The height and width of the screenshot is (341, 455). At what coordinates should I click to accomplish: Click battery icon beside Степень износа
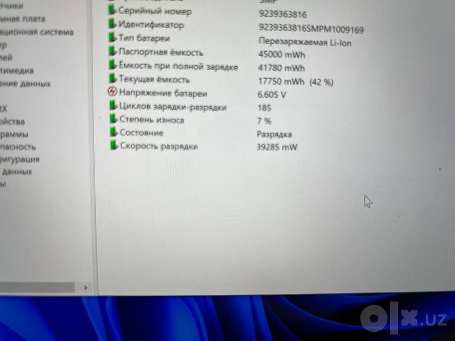(x=114, y=119)
